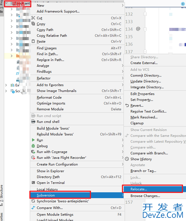Select Branch or Tag...
The height and width of the screenshot is (221, 186).
point(155,171)
